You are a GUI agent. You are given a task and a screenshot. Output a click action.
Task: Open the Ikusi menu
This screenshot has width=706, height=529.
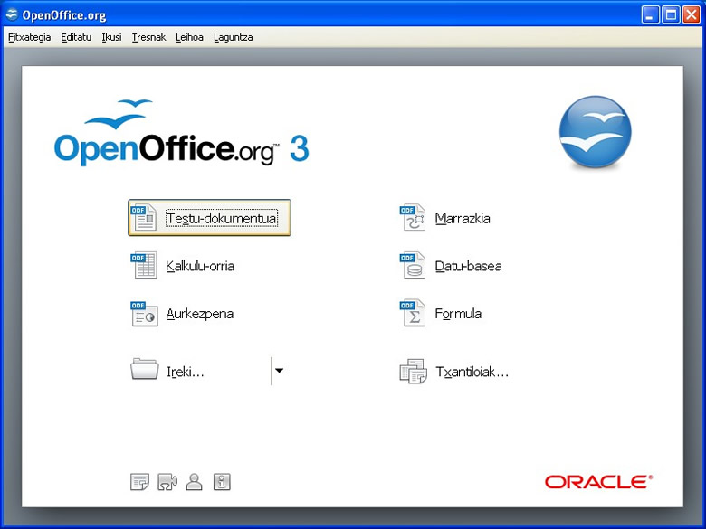pyautogui.click(x=111, y=37)
